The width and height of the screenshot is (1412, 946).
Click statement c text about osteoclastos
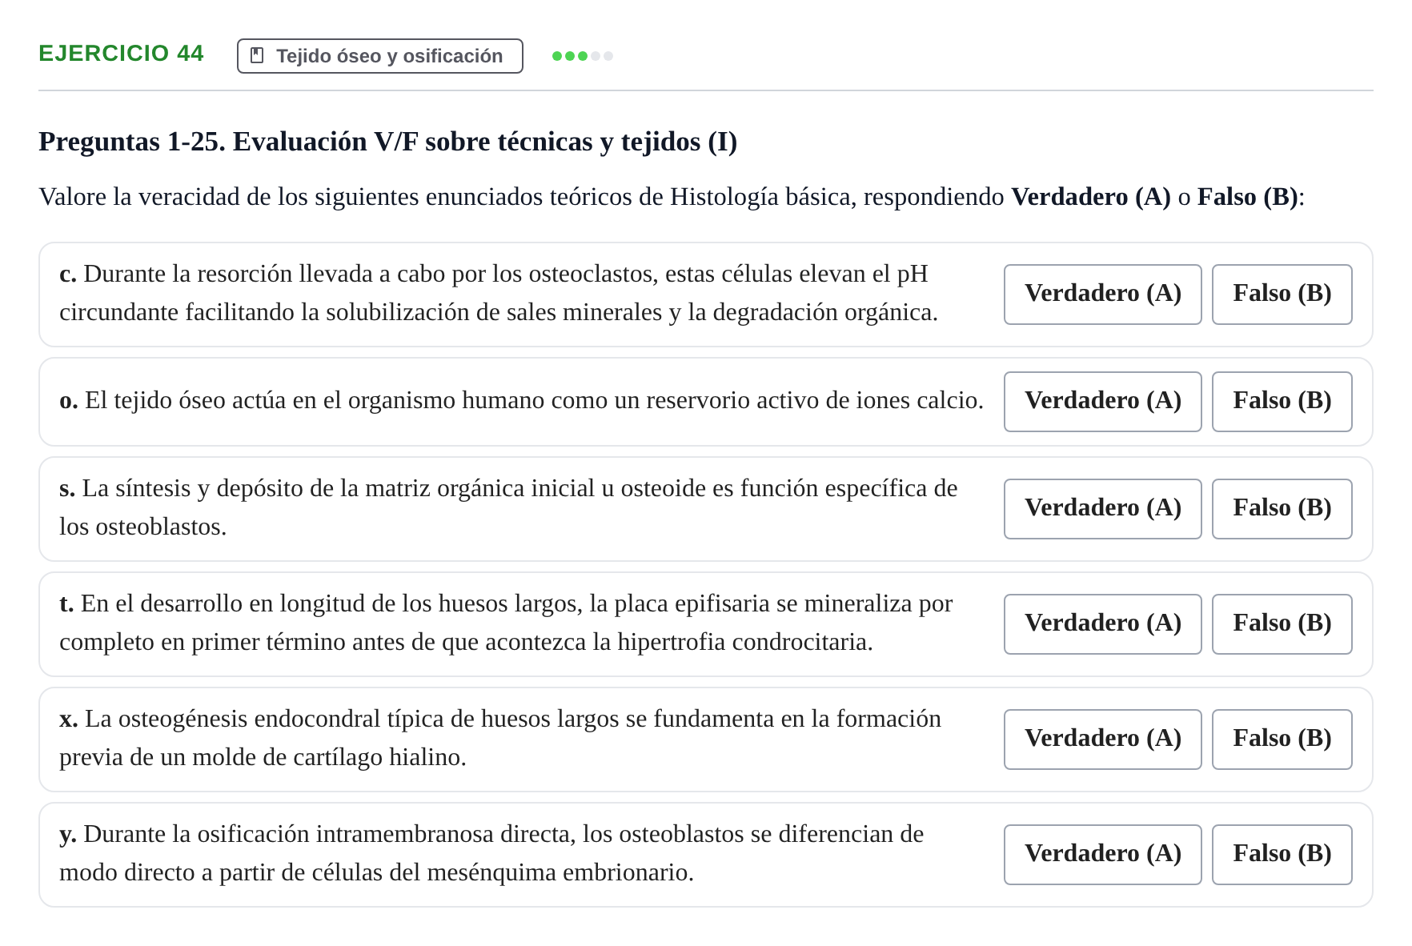point(499,293)
